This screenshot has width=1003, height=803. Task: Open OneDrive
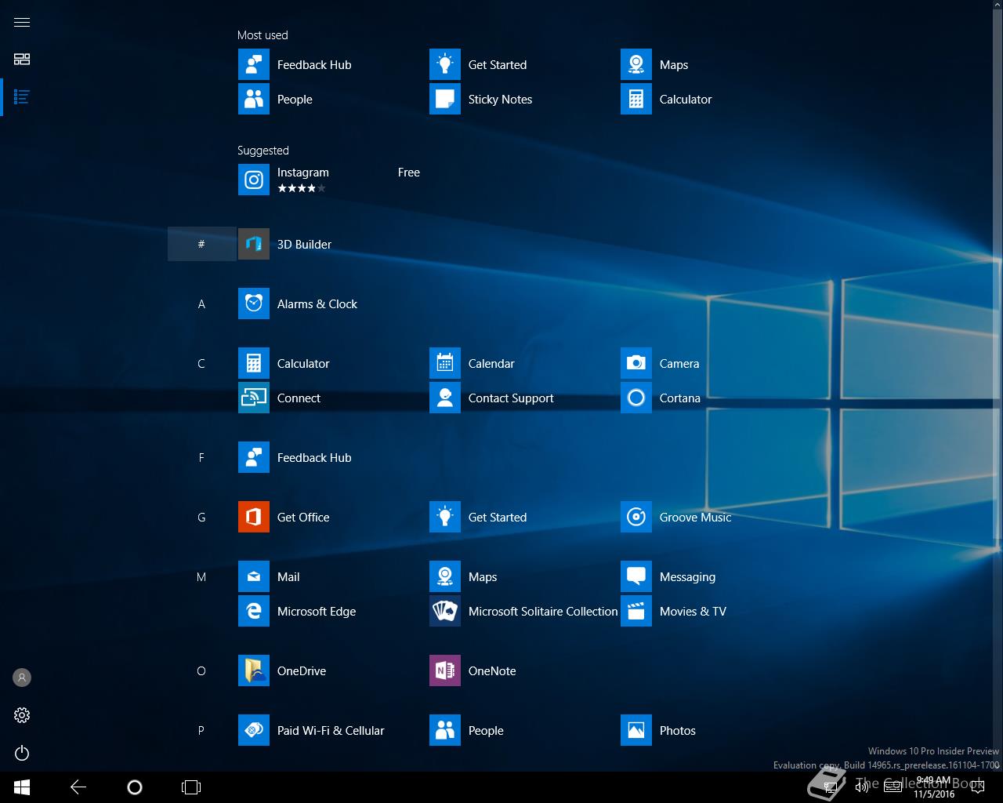(x=332, y=670)
